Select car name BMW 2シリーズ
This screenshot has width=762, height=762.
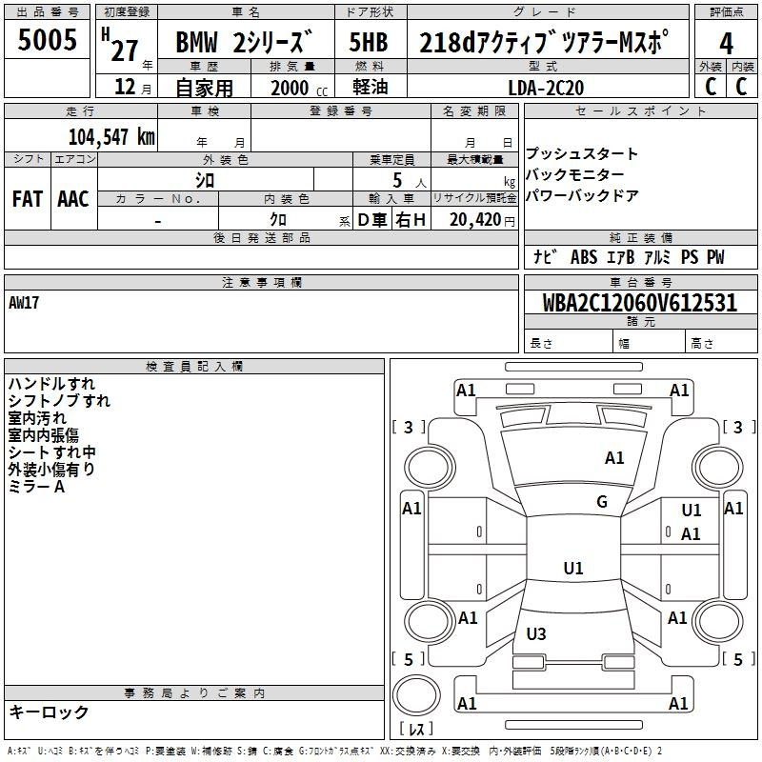244,42
